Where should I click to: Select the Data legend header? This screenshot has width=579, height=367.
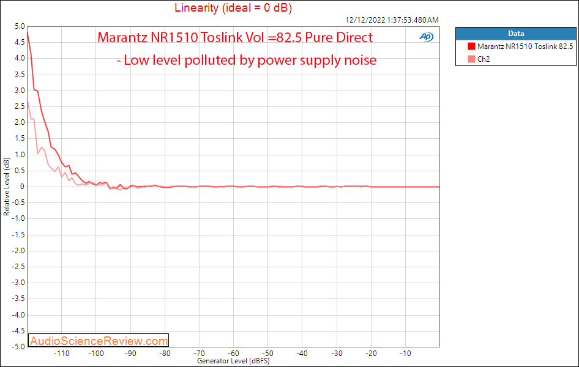coord(515,34)
